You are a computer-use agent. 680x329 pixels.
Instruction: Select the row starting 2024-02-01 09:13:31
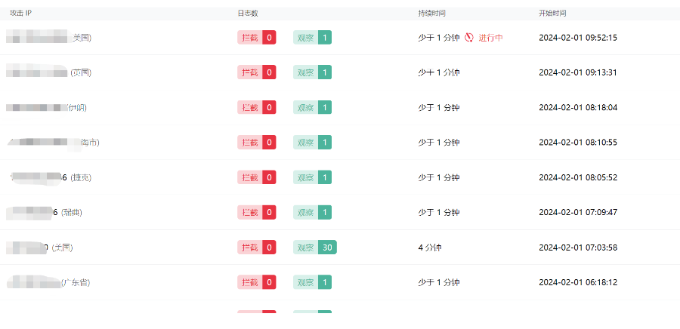point(578,72)
